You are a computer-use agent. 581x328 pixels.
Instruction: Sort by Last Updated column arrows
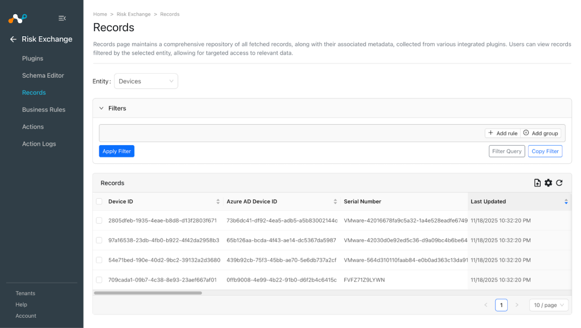point(566,202)
